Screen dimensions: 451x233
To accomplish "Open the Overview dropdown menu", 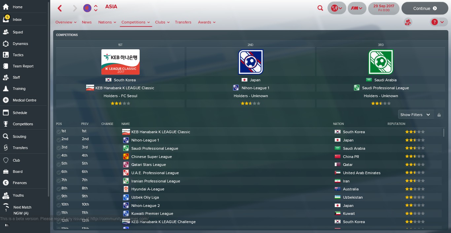I will pyautogui.click(x=66, y=22).
